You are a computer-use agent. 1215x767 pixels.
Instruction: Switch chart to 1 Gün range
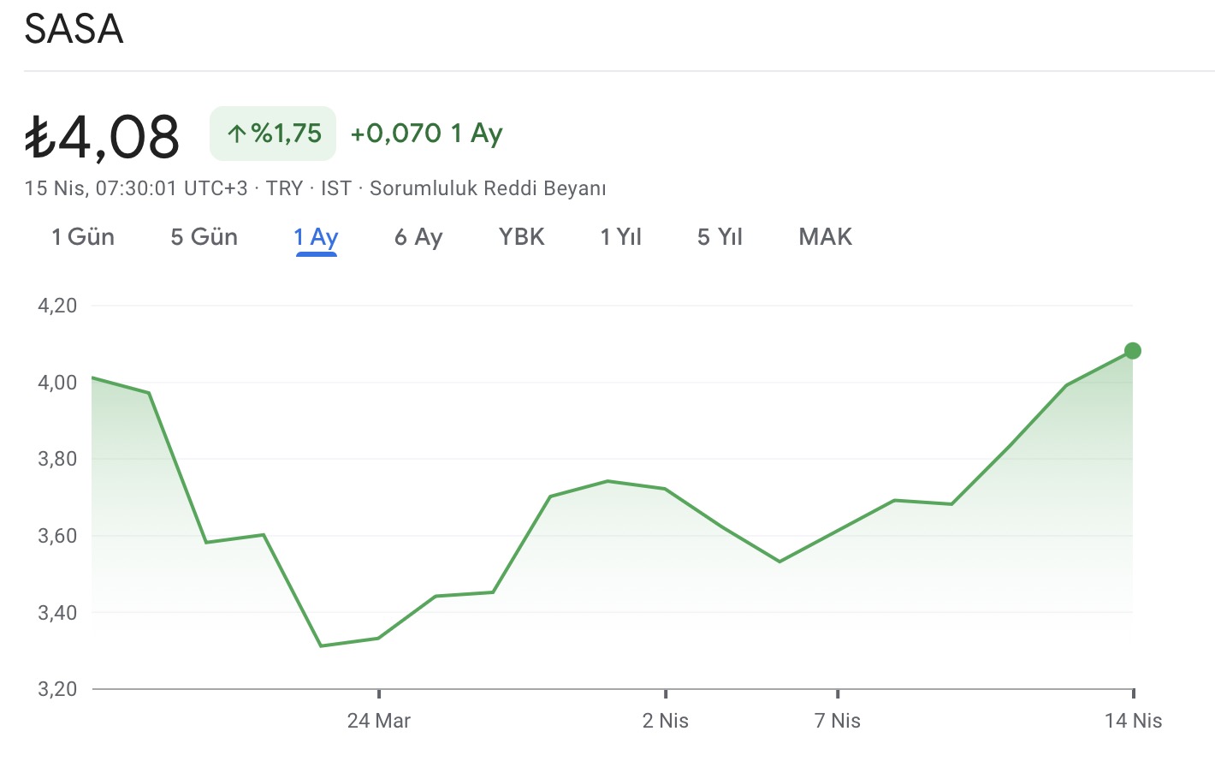pos(83,237)
